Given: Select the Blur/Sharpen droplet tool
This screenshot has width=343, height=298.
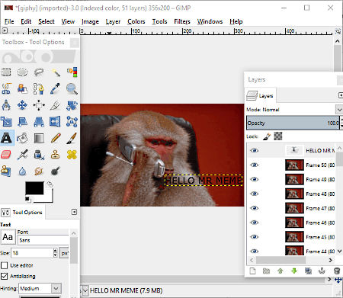Looking at the screenshot, I should tap(22, 171).
